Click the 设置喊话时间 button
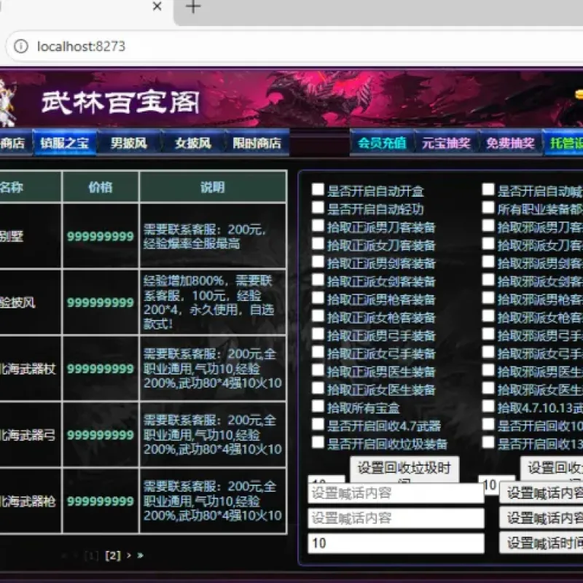 click(x=543, y=543)
